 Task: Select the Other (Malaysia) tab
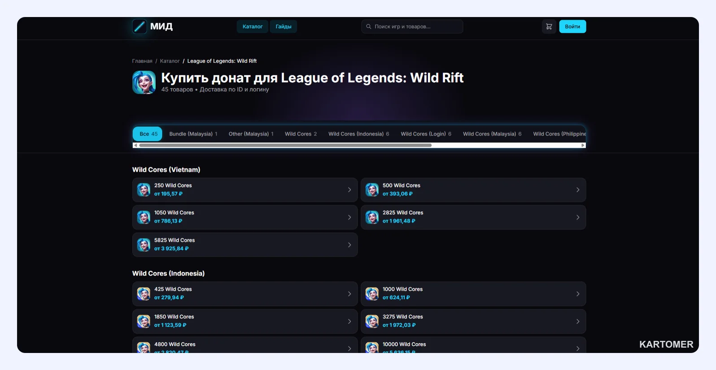tap(251, 134)
